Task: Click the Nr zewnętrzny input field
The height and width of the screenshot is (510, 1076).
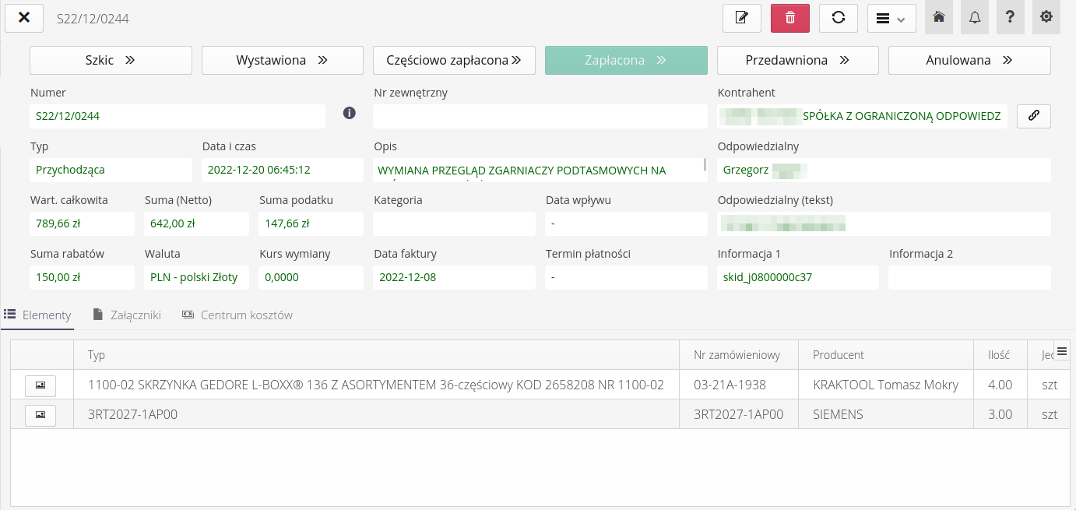Action: [x=540, y=116]
